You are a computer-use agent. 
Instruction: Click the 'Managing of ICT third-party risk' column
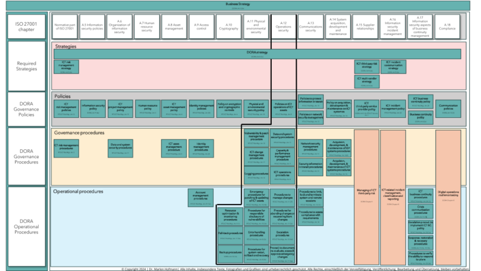pyautogui.click(x=366, y=196)
